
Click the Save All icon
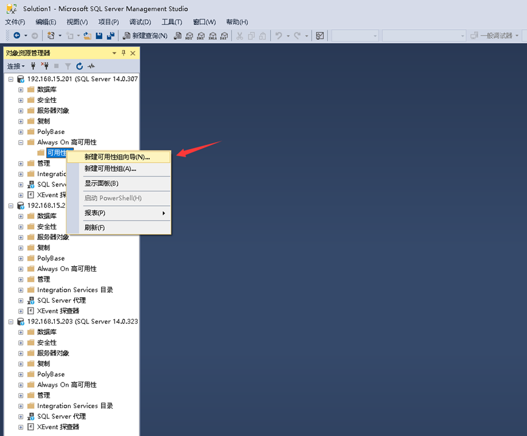[x=110, y=35]
